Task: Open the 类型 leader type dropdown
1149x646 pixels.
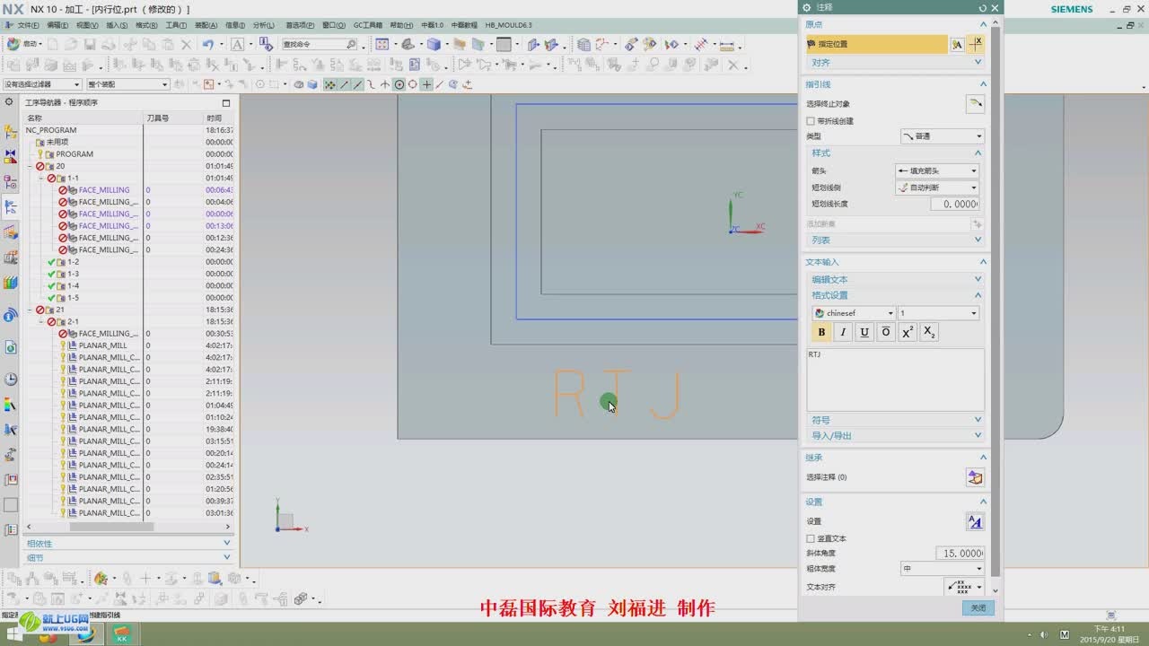Action: (x=942, y=136)
